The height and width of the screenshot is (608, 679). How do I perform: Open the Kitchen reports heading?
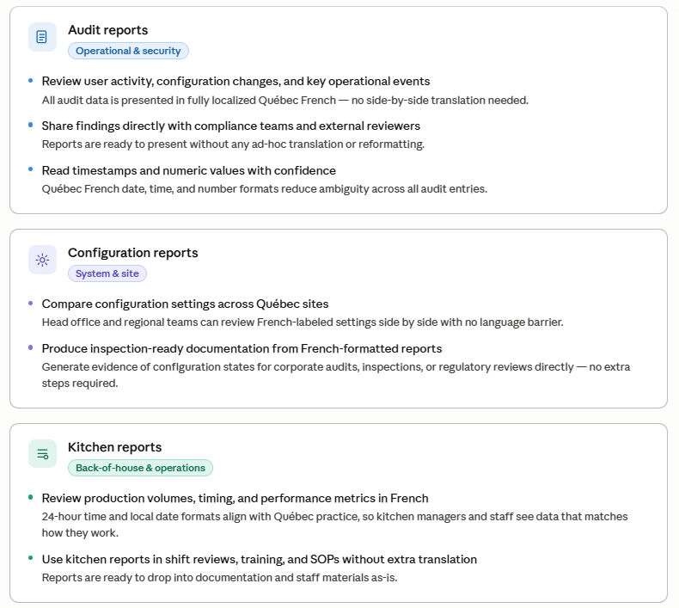[115, 447]
